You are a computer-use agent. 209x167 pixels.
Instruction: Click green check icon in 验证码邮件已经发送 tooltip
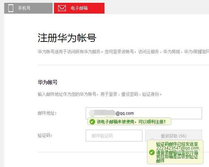tap(152, 152)
